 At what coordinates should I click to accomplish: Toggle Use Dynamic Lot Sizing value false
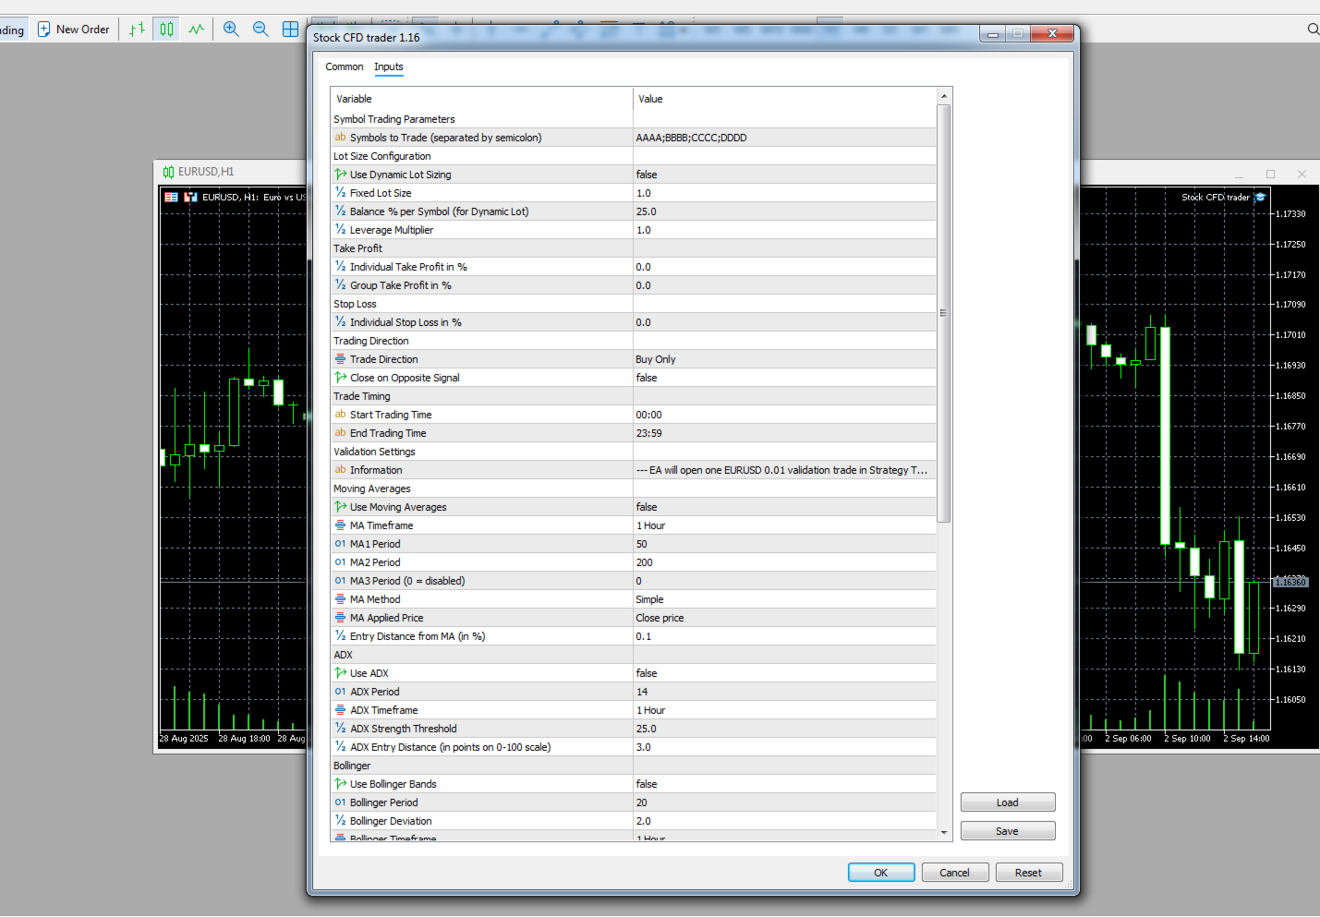coord(784,175)
